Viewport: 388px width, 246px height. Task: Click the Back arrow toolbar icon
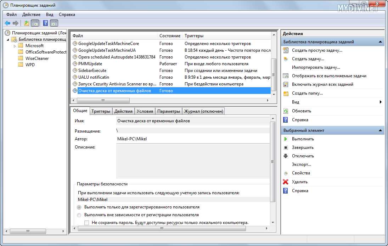(x=7, y=23)
